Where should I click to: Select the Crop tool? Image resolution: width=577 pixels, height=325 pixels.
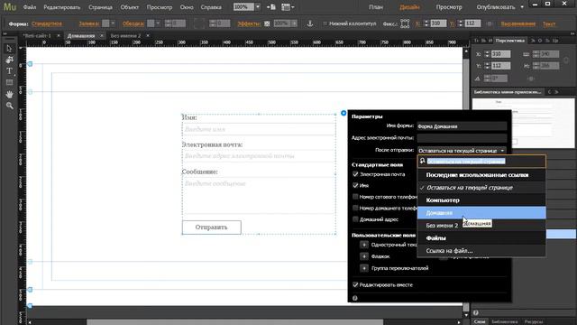coord(9,60)
